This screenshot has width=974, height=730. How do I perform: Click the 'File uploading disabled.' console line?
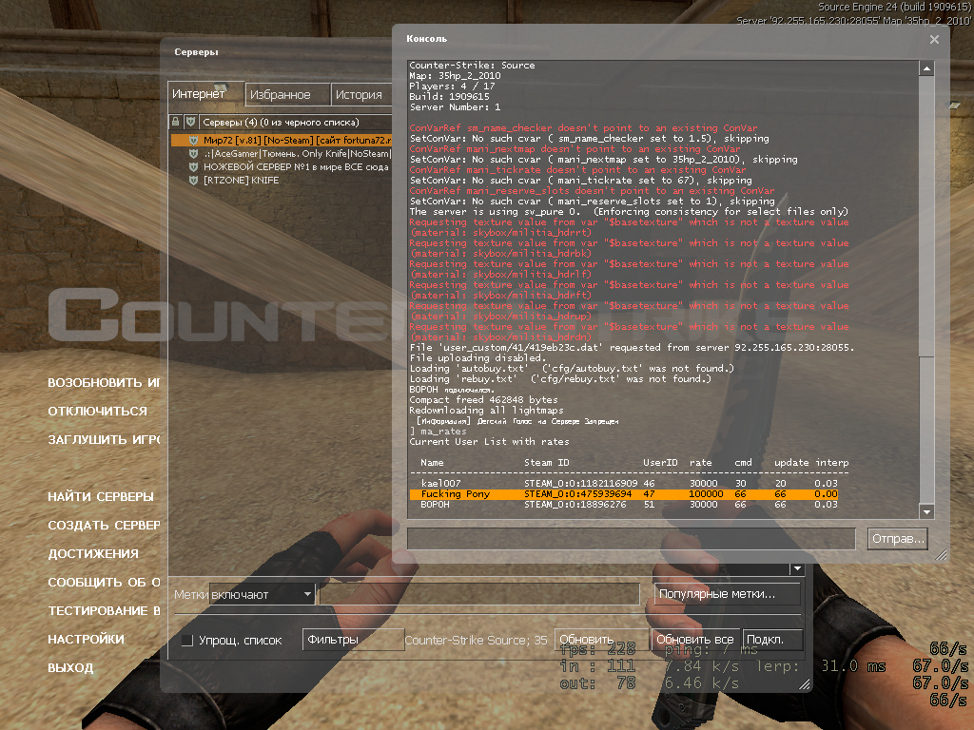click(x=477, y=358)
